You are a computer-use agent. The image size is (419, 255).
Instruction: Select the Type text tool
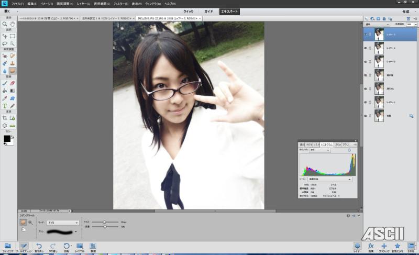point(5,106)
